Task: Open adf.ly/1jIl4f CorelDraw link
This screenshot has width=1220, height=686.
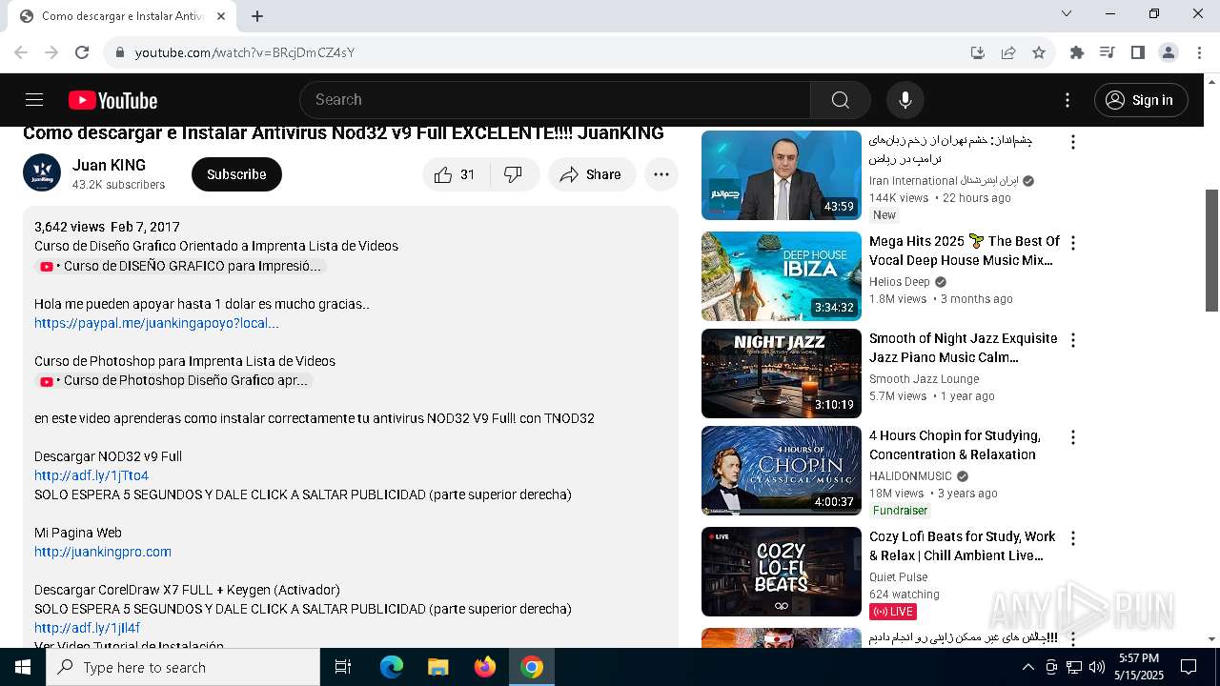Action: [87, 628]
